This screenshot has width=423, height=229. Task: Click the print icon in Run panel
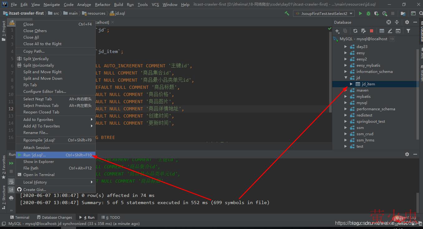(11, 198)
